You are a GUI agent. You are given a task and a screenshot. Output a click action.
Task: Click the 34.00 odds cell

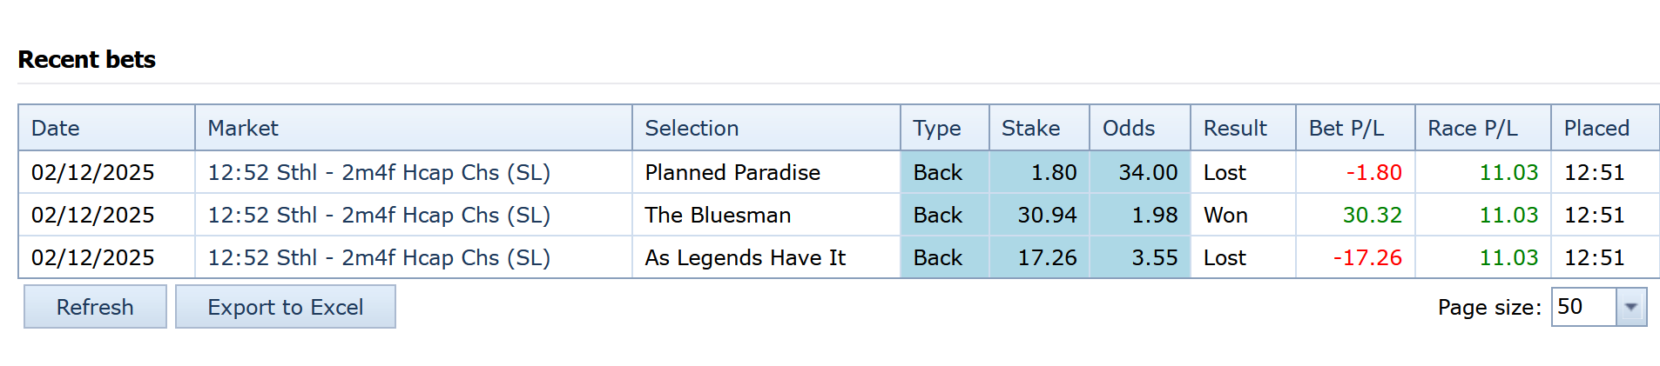1148,172
